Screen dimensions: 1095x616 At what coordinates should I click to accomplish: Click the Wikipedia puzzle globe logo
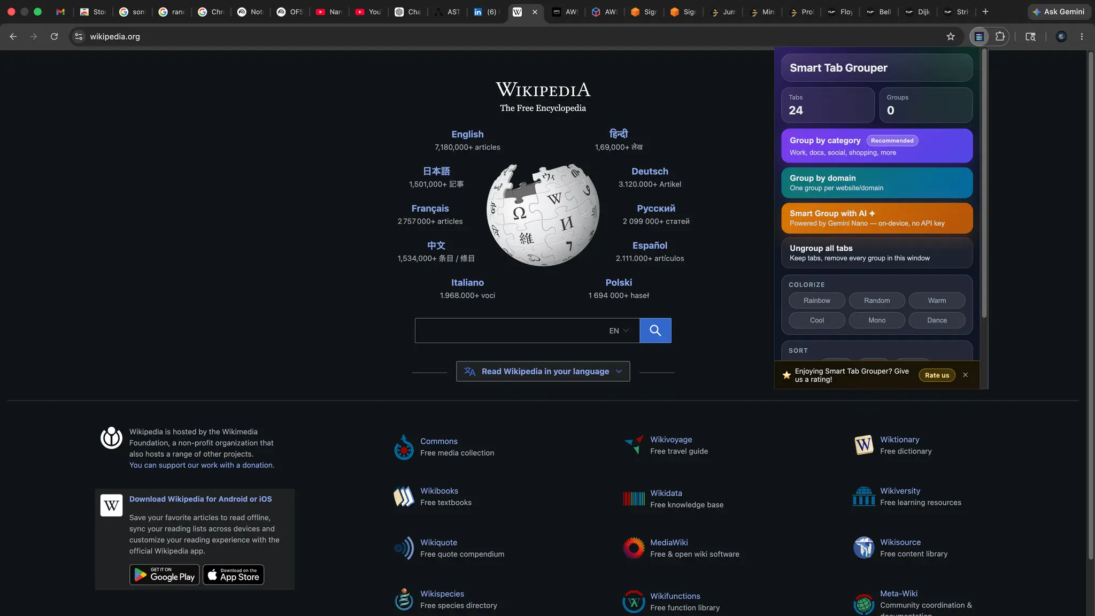(543, 214)
